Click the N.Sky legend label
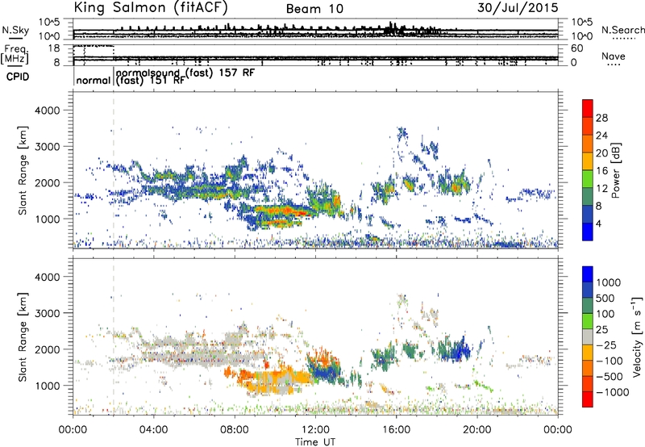Viewport: 645px width, 447px height. (x=15, y=30)
